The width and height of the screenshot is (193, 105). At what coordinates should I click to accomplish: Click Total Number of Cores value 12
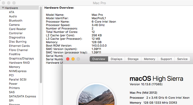pos(93,32)
